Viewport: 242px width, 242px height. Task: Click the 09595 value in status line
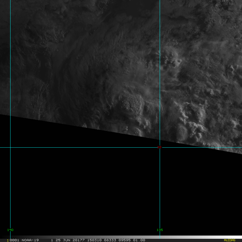[125, 240]
